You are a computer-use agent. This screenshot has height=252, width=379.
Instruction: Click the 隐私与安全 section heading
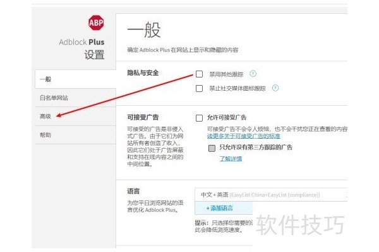click(x=143, y=73)
